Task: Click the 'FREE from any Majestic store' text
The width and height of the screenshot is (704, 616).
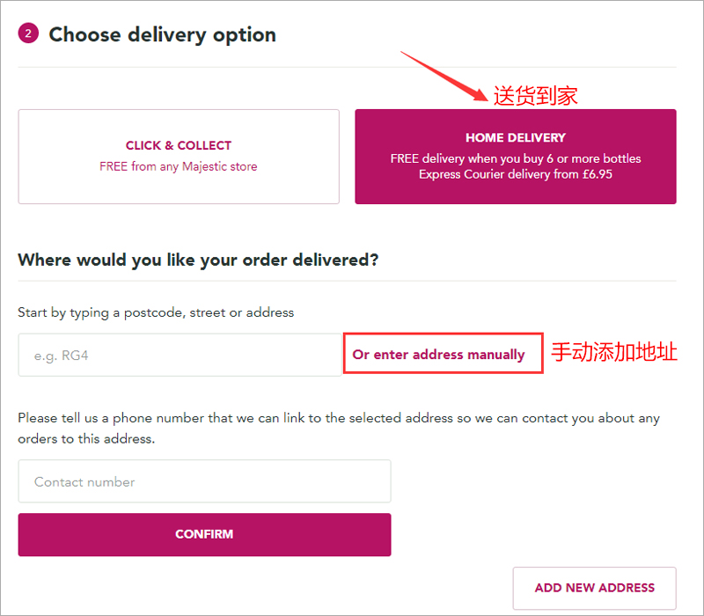Action: (179, 166)
